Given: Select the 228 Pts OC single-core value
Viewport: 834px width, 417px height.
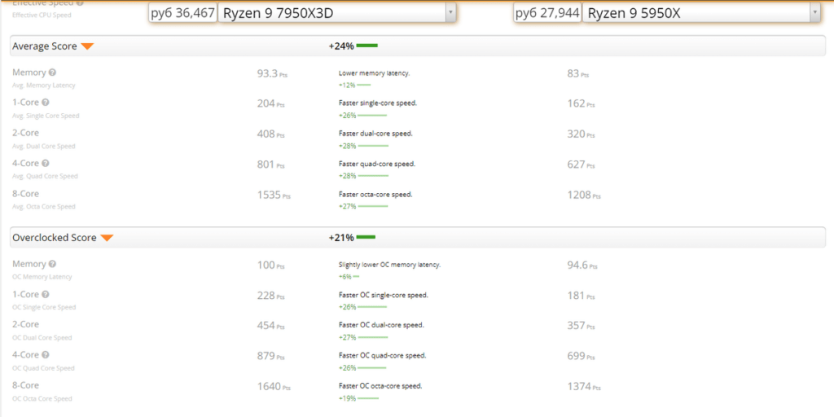Looking at the screenshot, I should point(270,295).
